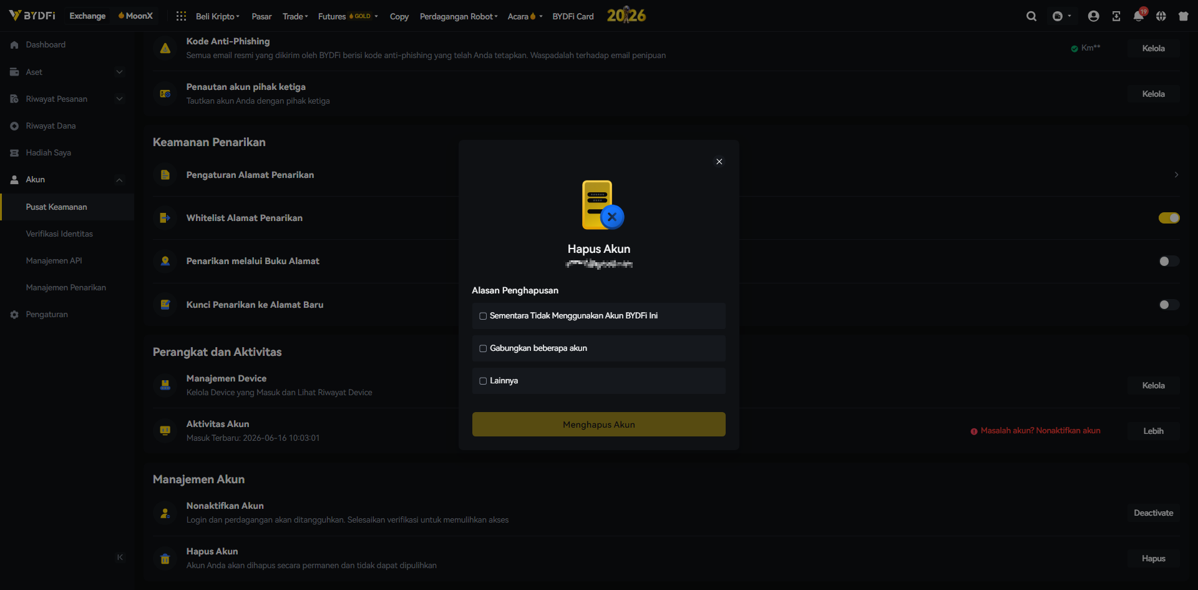The image size is (1198, 590).
Task: Click Penarikan melalui Buku Alamat icon
Action: (x=165, y=261)
